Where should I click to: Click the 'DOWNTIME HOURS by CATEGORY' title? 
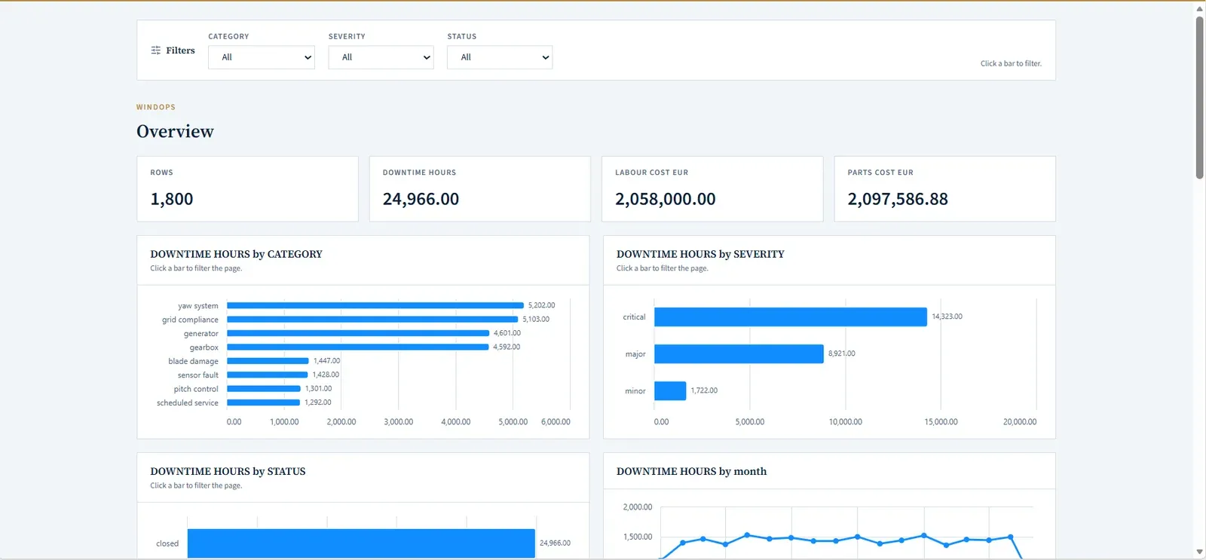coord(236,254)
